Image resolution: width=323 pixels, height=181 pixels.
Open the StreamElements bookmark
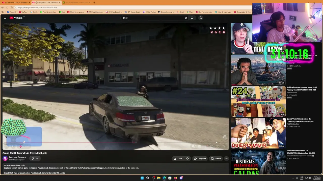click(x=166, y=12)
